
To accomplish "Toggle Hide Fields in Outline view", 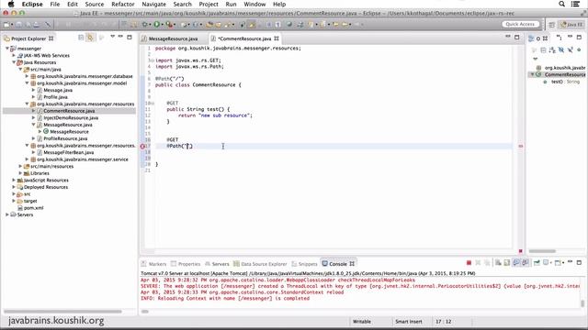I will coord(561,49).
